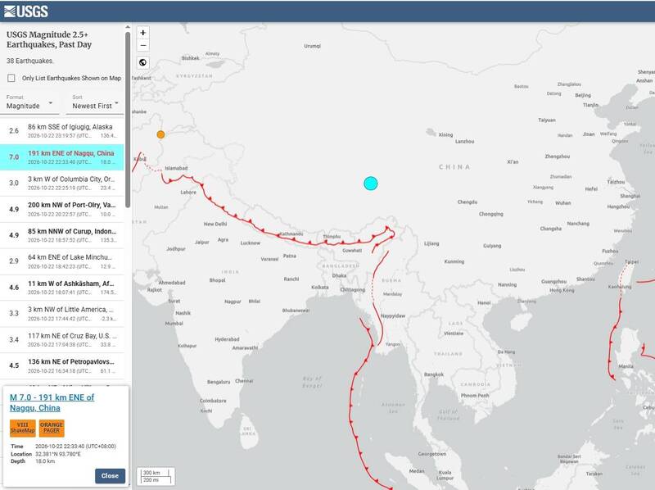Viewport: 655px width, 490px height.
Task: Open the VIII ShakeMap badge
Action: (23, 428)
